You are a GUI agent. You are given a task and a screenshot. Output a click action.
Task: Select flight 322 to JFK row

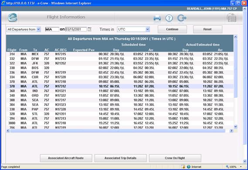120,63
